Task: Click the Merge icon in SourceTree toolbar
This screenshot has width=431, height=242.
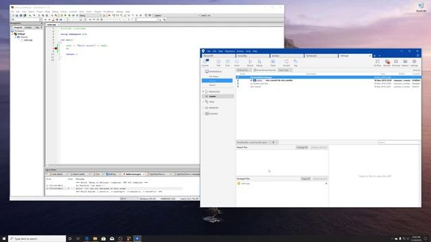Action: click(259, 62)
